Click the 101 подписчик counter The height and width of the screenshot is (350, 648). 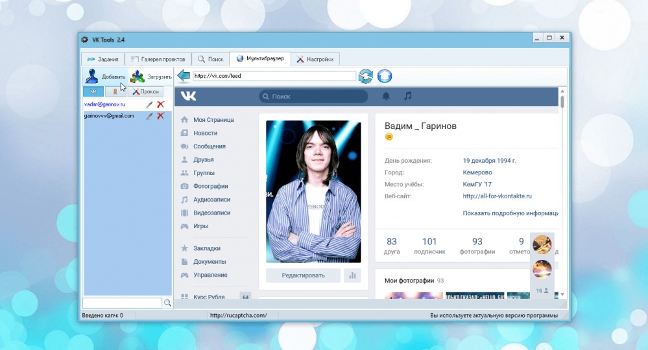429,245
